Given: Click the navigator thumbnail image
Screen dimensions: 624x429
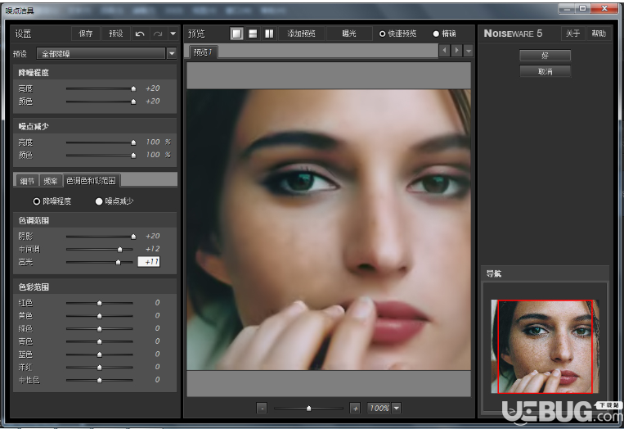Looking at the screenshot, I should 545,346.
